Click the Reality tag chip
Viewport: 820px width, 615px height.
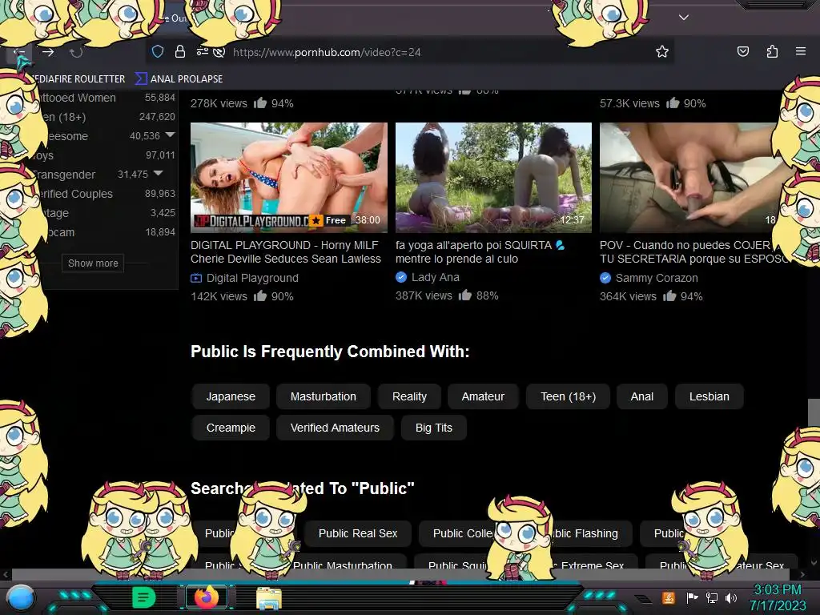click(409, 396)
